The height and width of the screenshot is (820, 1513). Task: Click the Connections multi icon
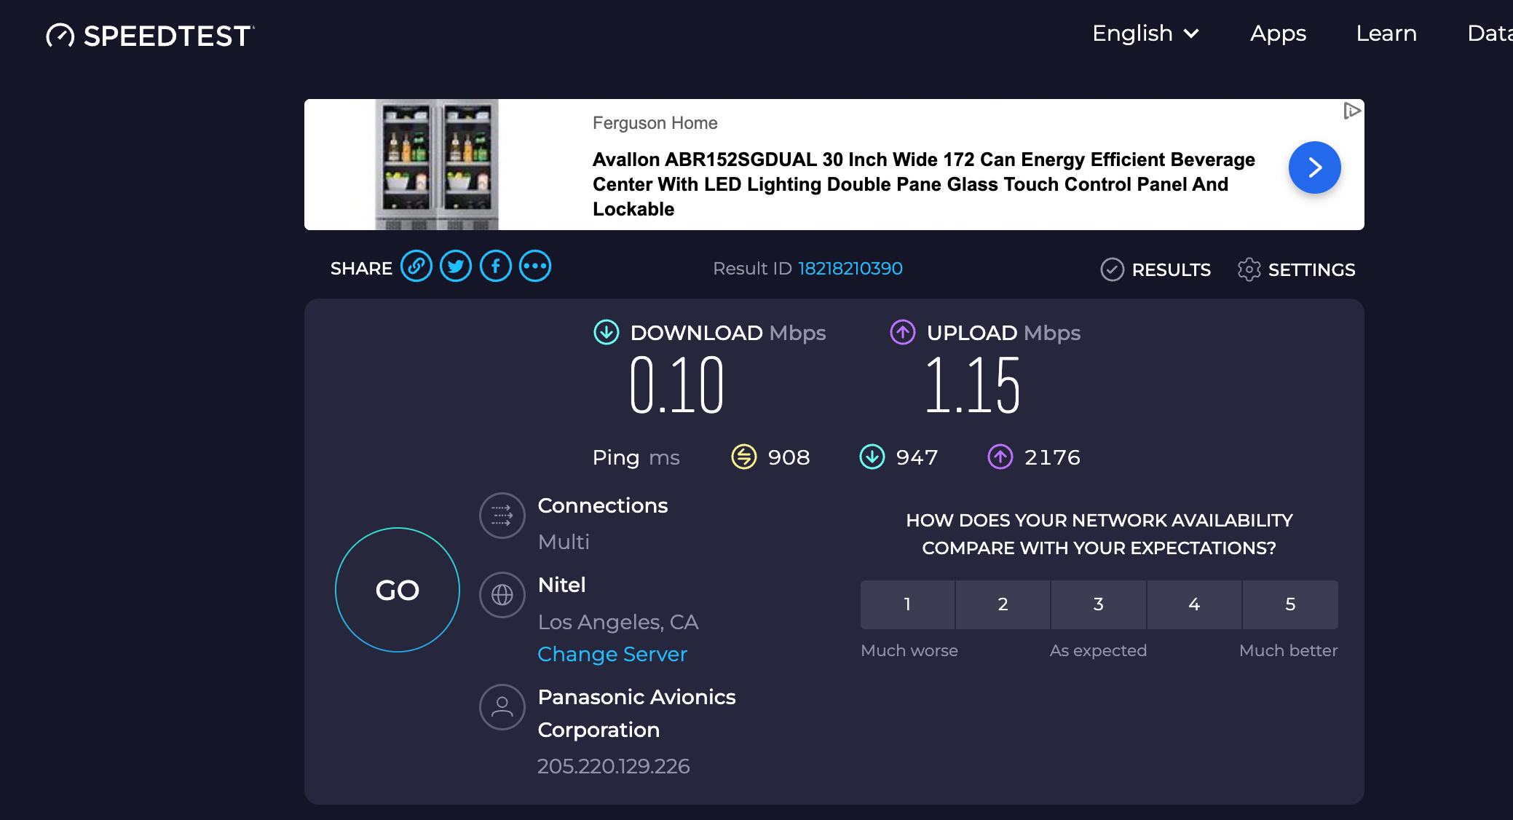click(x=502, y=516)
